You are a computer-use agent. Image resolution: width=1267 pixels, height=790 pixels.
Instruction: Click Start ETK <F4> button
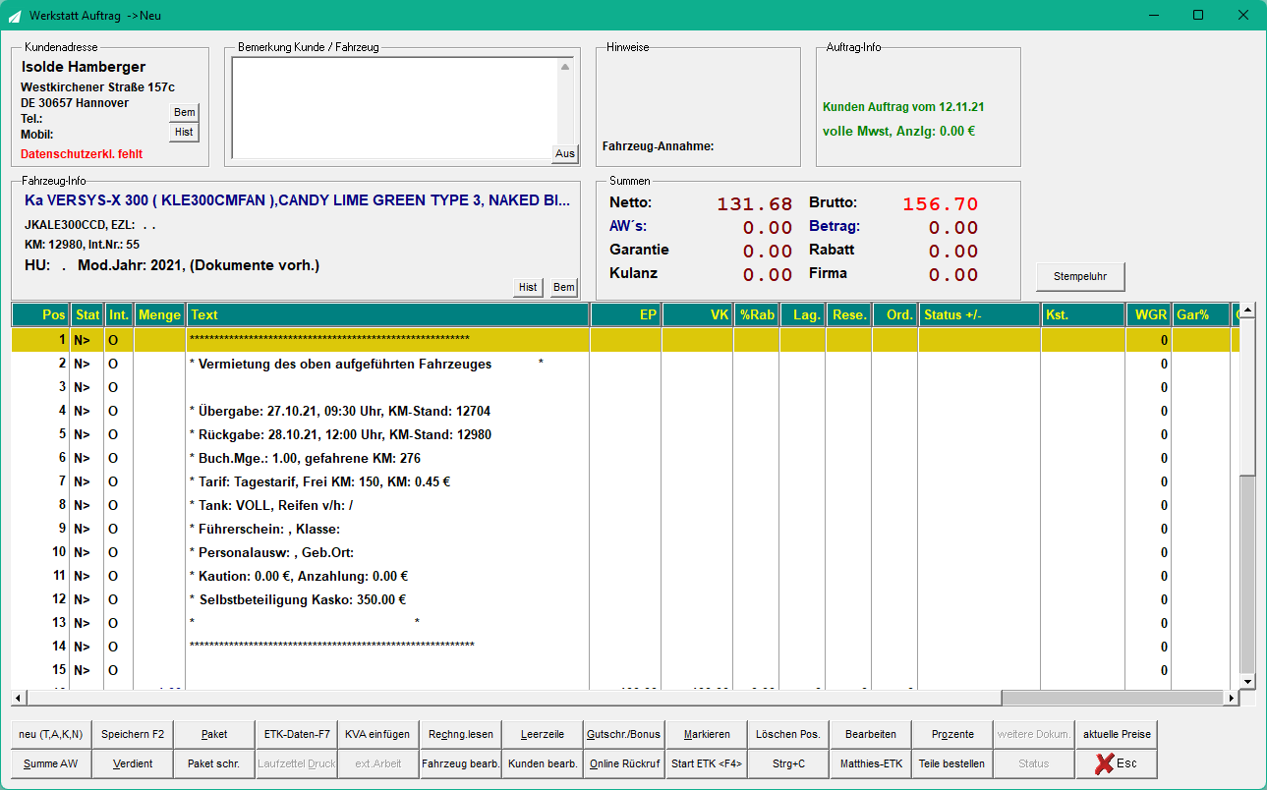point(706,763)
